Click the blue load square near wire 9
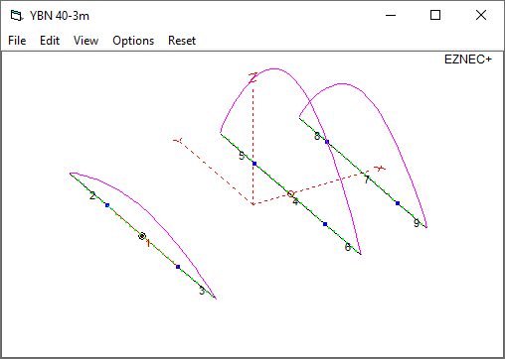 pyautogui.click(x=398, y=203)
